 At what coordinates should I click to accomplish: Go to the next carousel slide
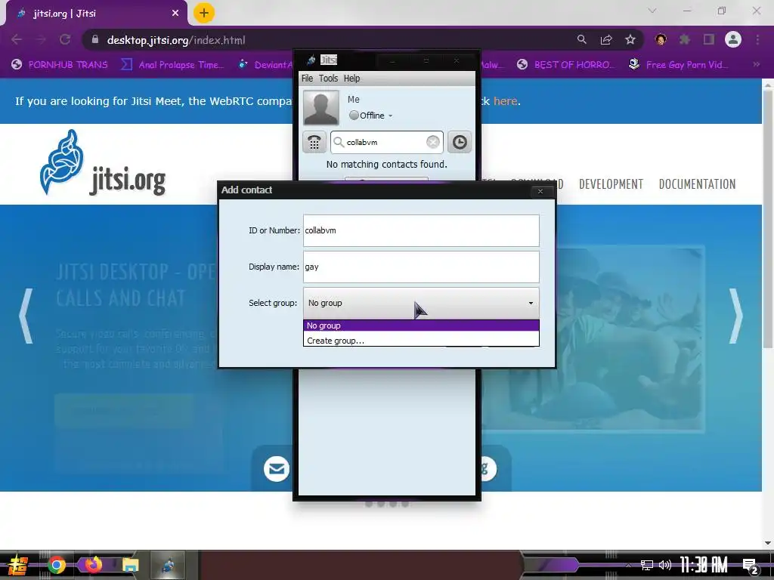tap(735, 316)
